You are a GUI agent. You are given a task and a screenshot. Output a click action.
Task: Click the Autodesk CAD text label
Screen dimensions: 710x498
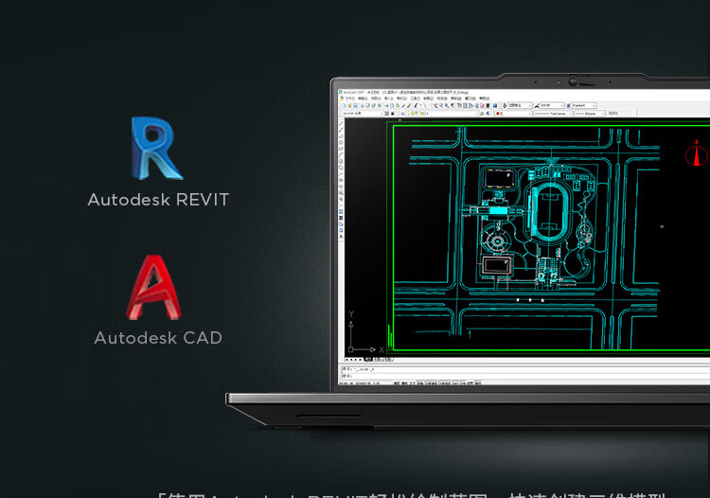[x=158, y=338]
